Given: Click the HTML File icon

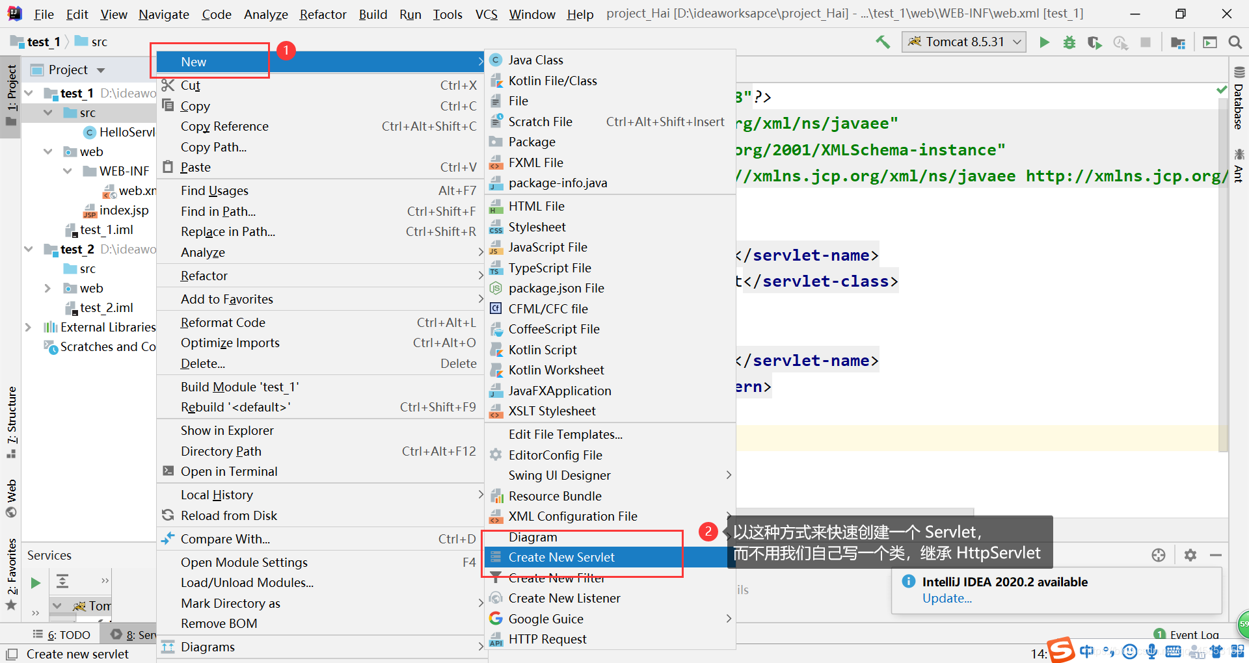Looking at the screenshot, I should (x=496, y=207).
